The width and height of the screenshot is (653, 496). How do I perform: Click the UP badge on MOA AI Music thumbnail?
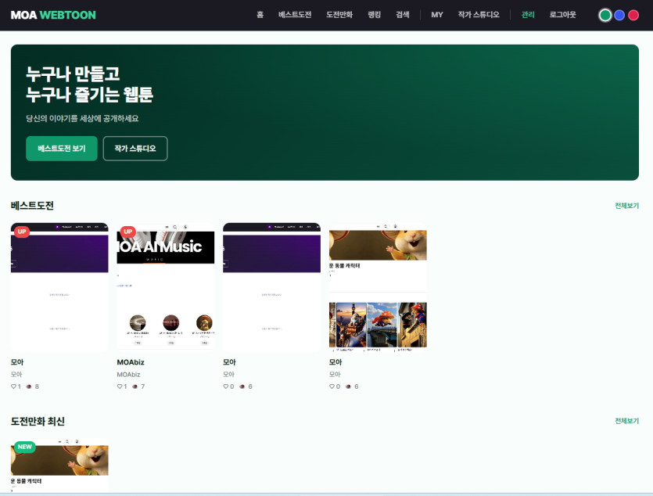point(127,232)
